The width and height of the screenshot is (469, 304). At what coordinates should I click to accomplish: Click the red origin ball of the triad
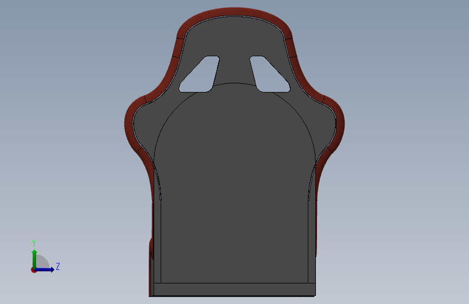[34, 270]
